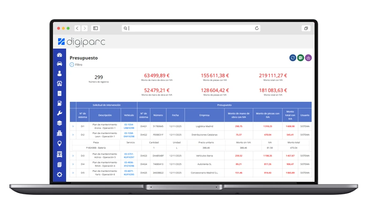Open vehicle link ES-5751-KLP/V297
This screenshot has width=368, height=214.
tap(129, 155)
